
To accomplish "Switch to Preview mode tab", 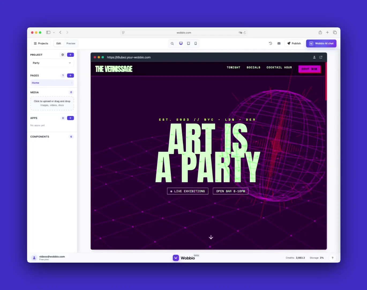I will click(71, 43).
